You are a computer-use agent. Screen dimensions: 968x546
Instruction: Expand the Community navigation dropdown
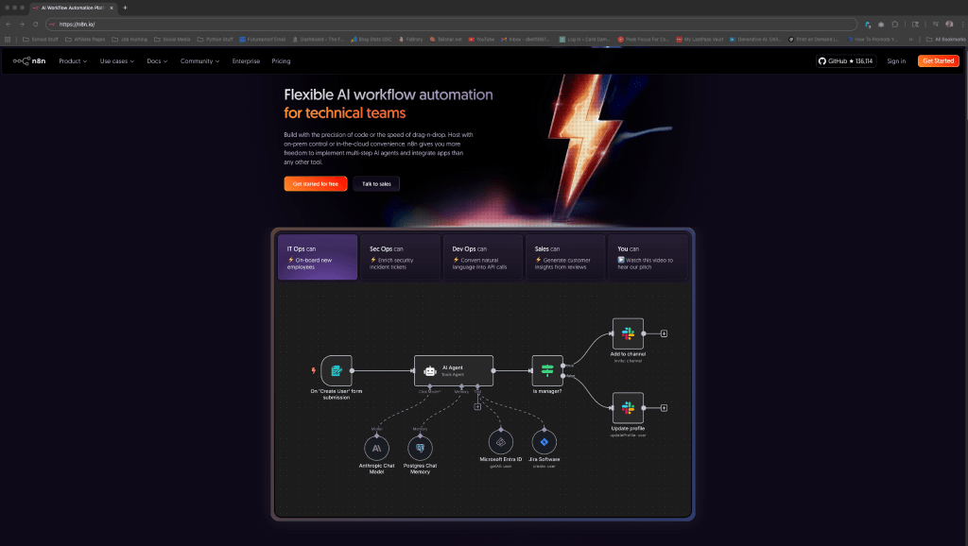click(x=199, y=61)
